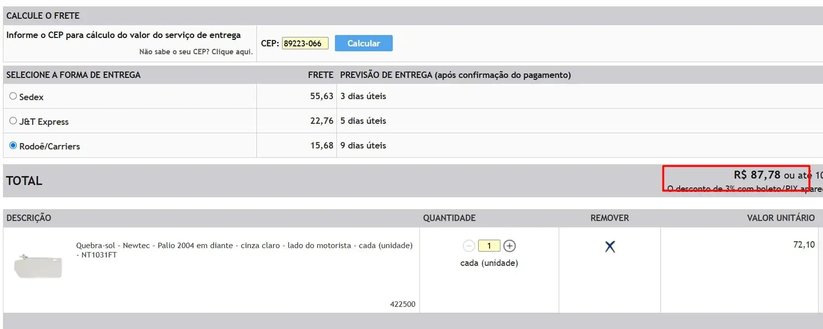The width and height of the screenshot is (823, 329).
Task: Open the Quebra-sol Newtec product description link
Action: tap(244, 246)
